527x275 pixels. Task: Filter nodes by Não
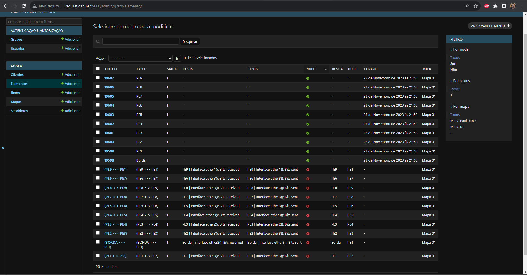(454, 70)
